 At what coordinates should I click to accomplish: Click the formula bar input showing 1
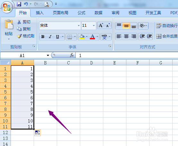pyautogui.click(x=127, y=55)
